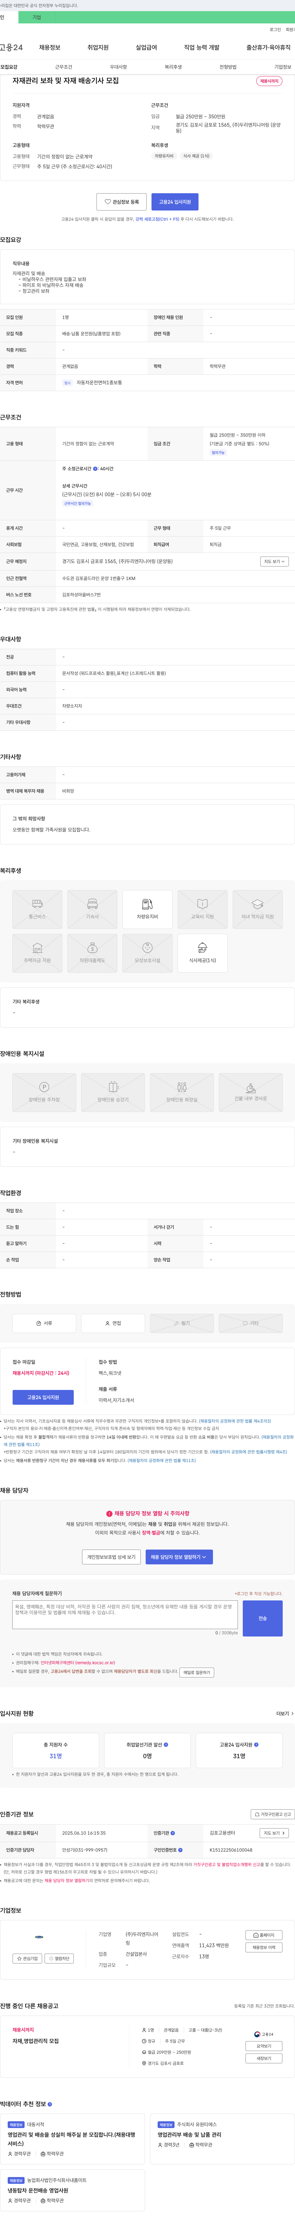The height and width of the screenshot is (2239, 295).
Task: Expand 지도 보기 beside 근무 예정지
Action: [274, 562]
